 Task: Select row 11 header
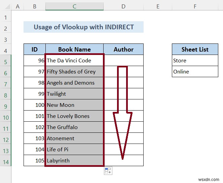[x=5, y=127]
